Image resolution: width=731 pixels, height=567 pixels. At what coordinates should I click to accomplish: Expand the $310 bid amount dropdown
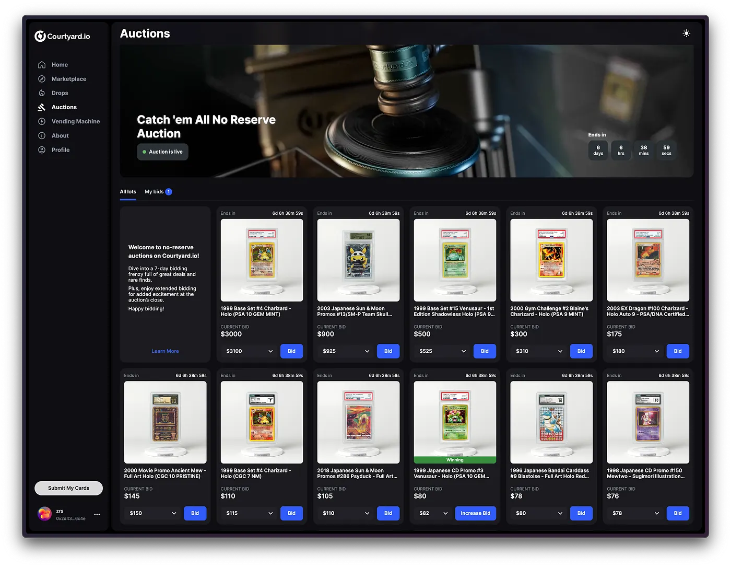pyautogui.click(x=539, y=351)
